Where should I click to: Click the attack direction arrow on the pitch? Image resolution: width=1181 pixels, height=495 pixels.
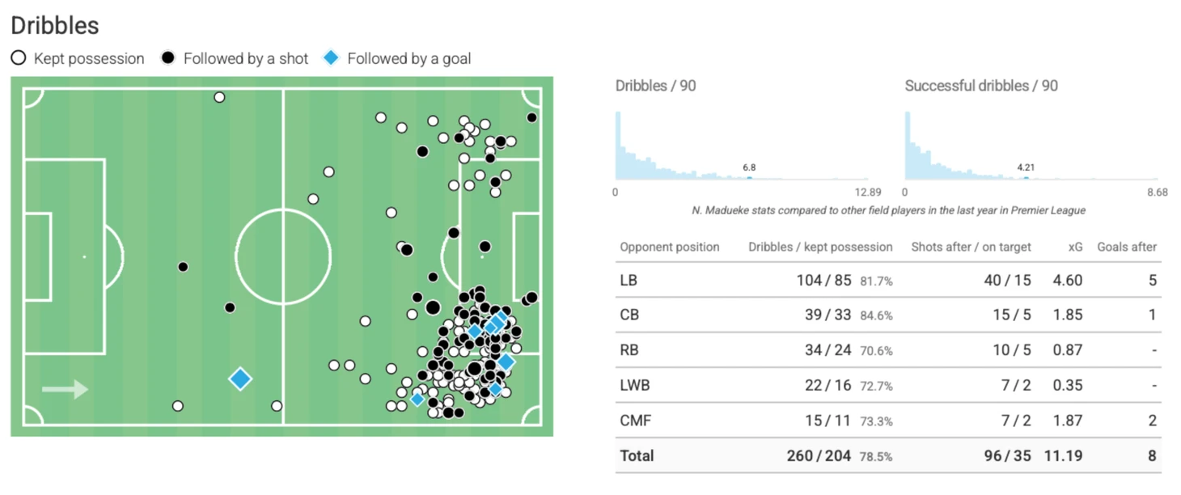click(65, 389)
